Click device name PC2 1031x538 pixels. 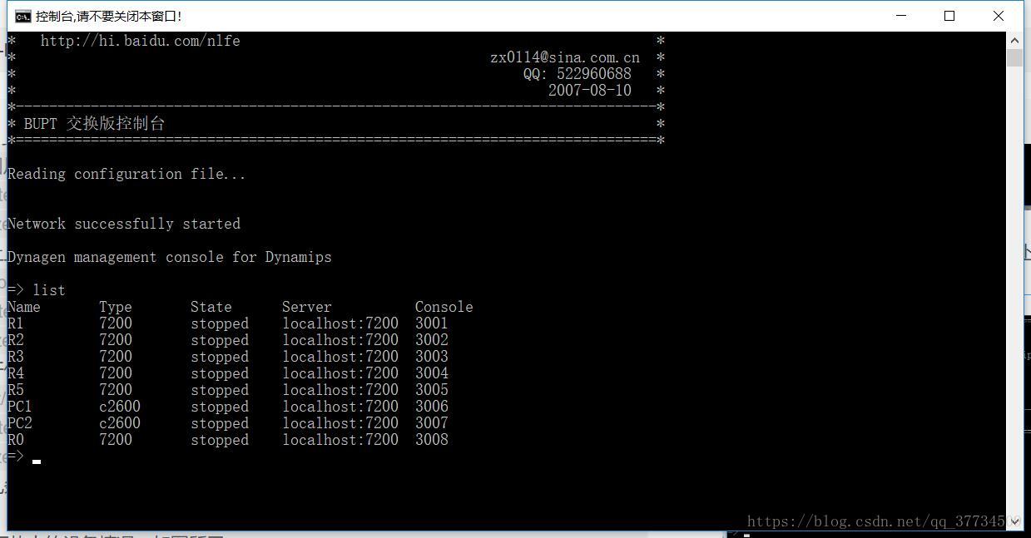pyautogui.click(x=20, y=423)
